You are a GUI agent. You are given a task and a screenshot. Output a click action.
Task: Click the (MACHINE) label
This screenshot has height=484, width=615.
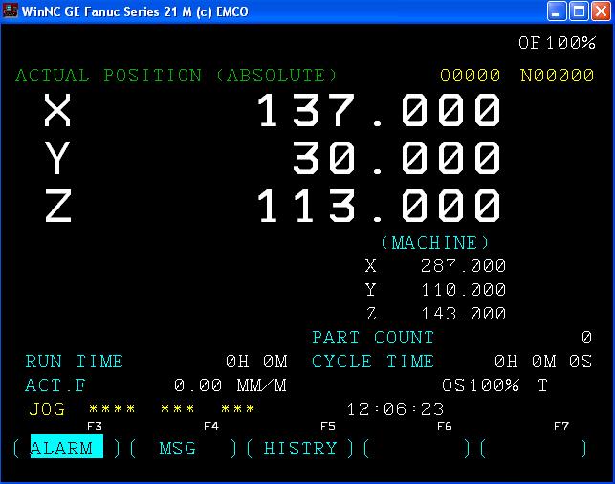coord(434,243)
